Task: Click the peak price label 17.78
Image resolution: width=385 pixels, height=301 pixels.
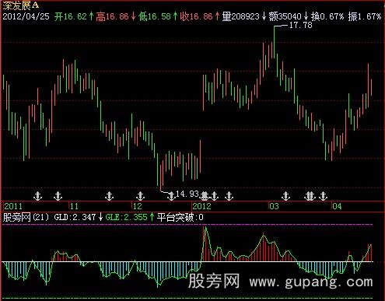Action: (x=300, y=25)
